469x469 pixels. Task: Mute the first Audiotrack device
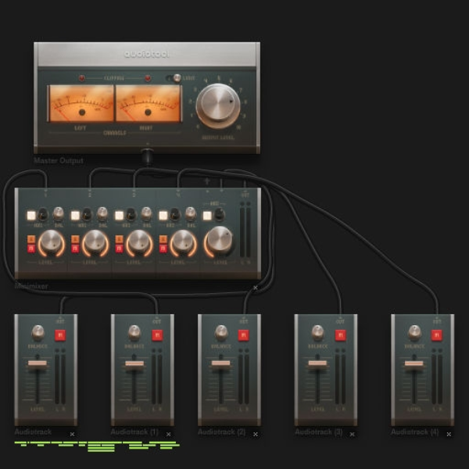(60, 335)
